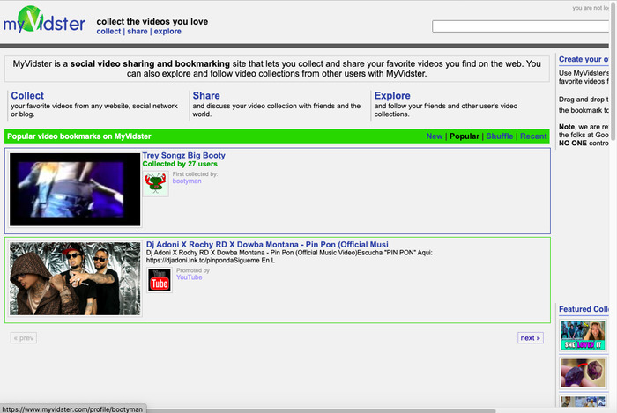Open the 'She Loved It' featured collection thumbnail

[583, 336]
